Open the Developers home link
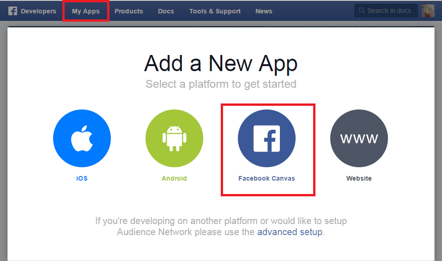442x261 pixels. click(x=38, y=11)
